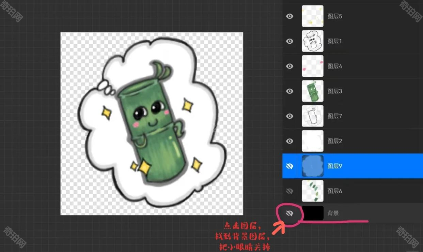The image size is (423, 252).
Task: Hide 图层4 with its eye icon
Action: 289,66
